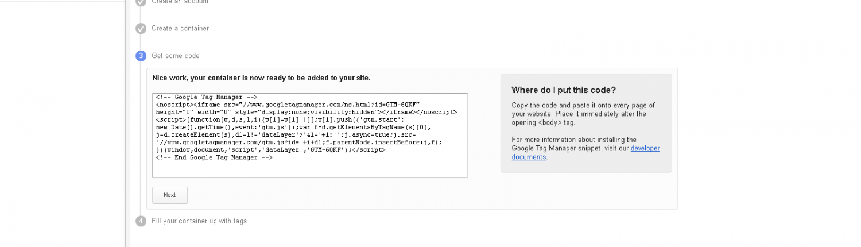Click the Copy the code and paste paragraph
This screenshot has width=861, height=247.
pyautogui.click(x=583, y=114)
